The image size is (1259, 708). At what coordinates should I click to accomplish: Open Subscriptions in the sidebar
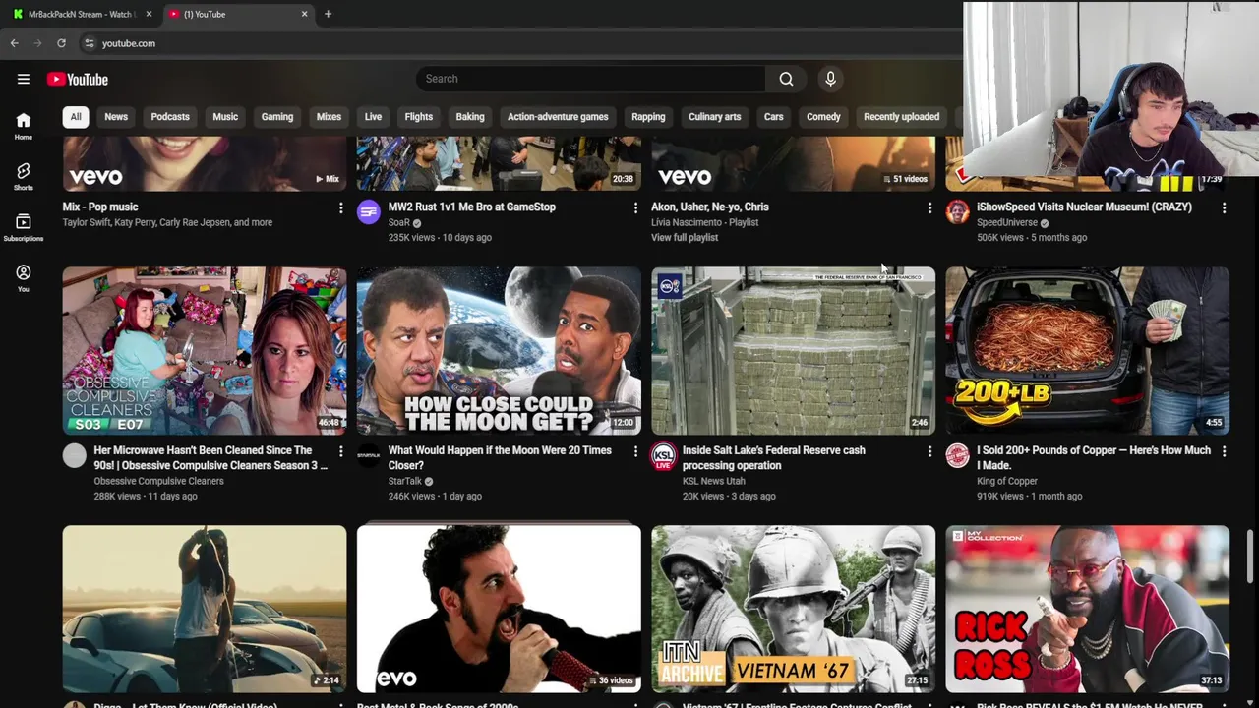tap(24, 227)
